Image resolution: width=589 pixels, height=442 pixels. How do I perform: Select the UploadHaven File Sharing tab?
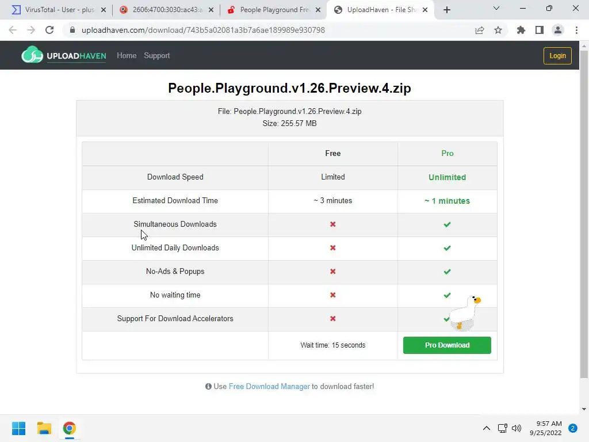pyautogui.click(x=380, y=10)
